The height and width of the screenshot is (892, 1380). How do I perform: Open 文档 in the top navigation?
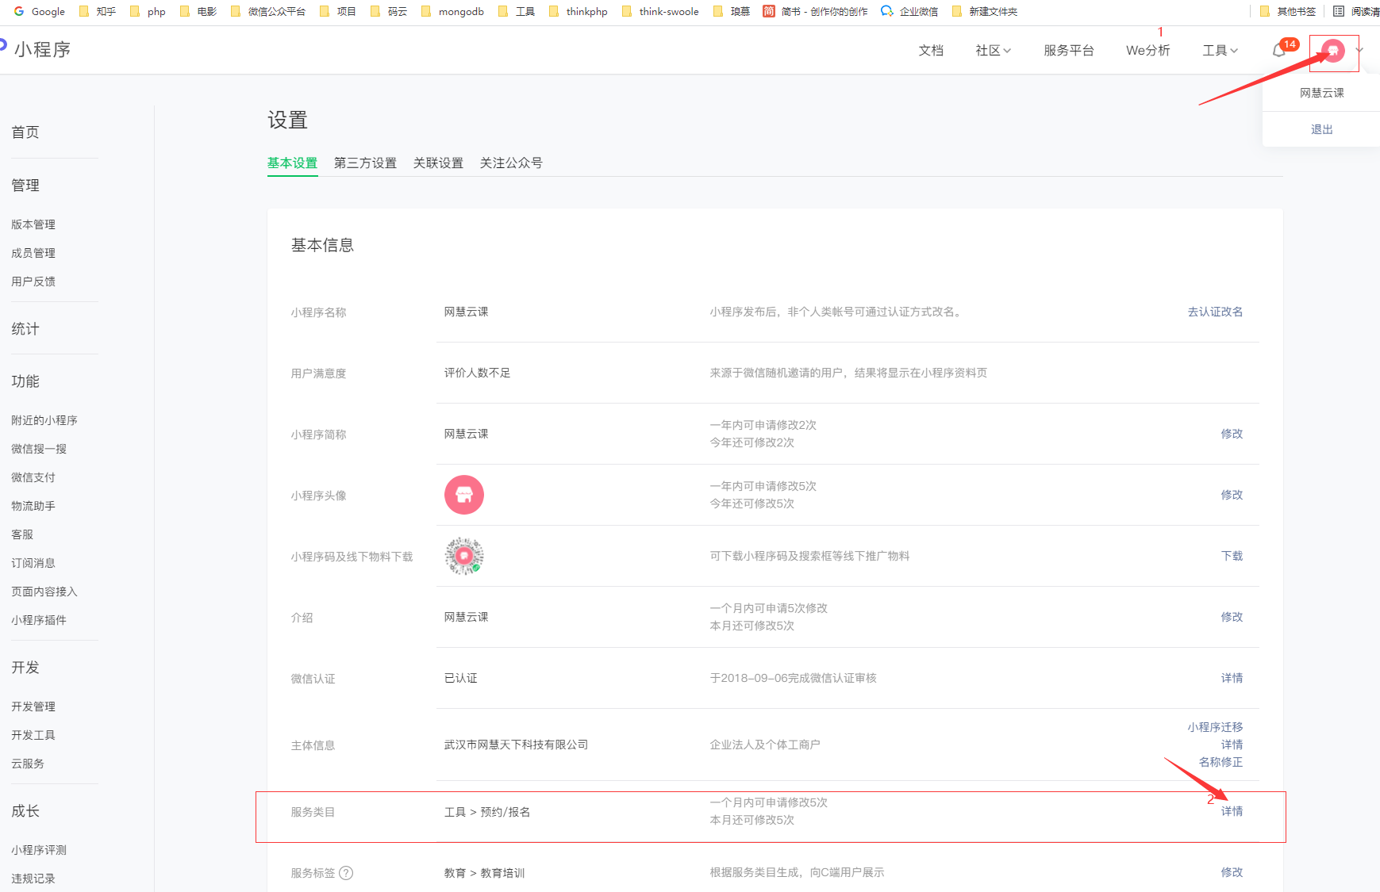click(x=931, y=50)
